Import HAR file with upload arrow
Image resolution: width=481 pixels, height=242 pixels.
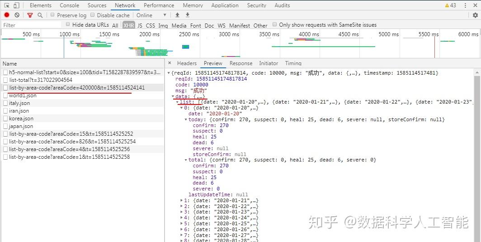[x=177, y=15]
